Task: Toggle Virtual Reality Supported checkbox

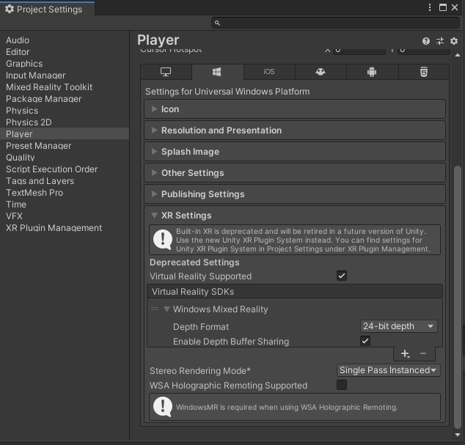Action: tap(342, 276)
